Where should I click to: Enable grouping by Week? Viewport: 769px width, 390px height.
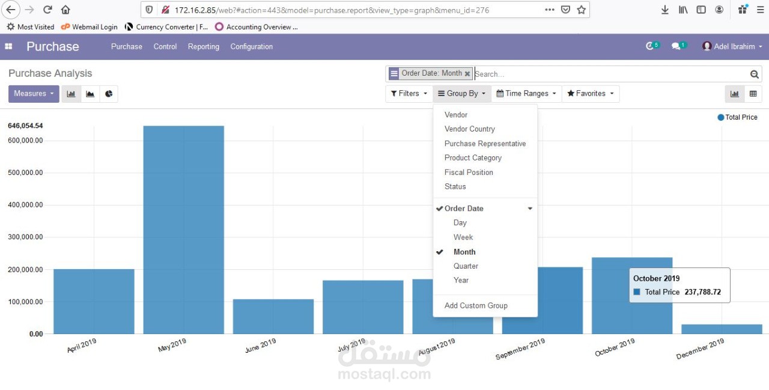(x=463, y=237)
